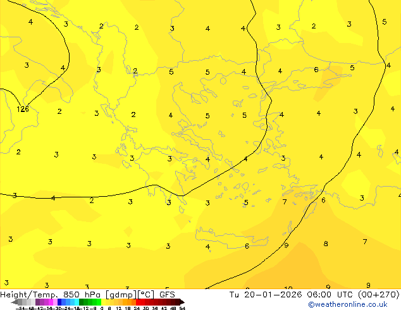Click the GFS model label in the title
Image resolution: width=401 pixels, height=310 pixels.
pos(167,295)
